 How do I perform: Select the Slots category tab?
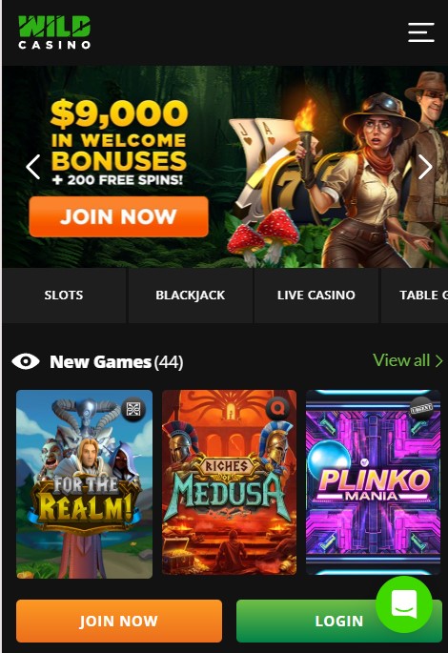[x=64, y=296]
